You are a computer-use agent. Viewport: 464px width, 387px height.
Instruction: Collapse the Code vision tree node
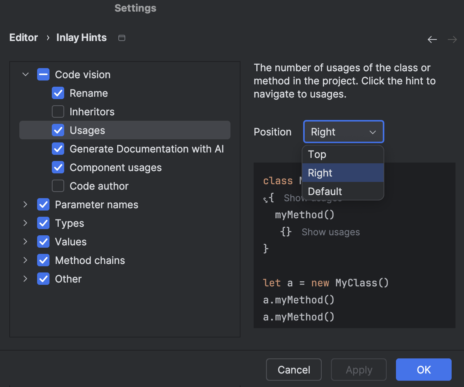tap(26, 75)
